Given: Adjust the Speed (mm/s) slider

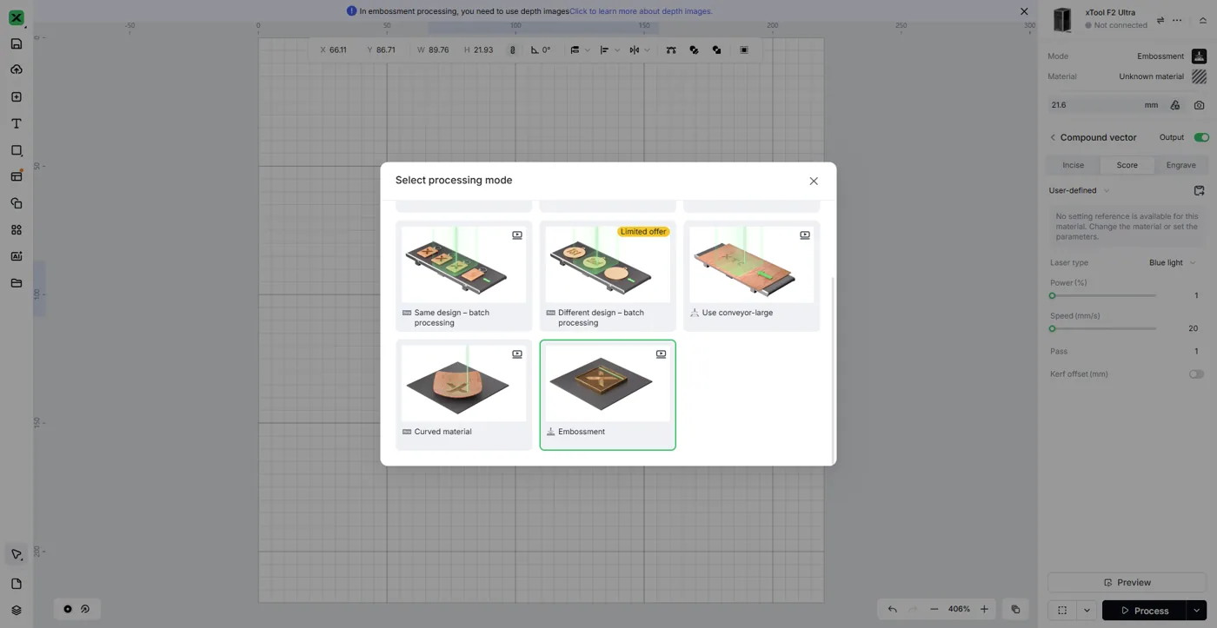Looking at the screenshot, I should click(1103, 328).
